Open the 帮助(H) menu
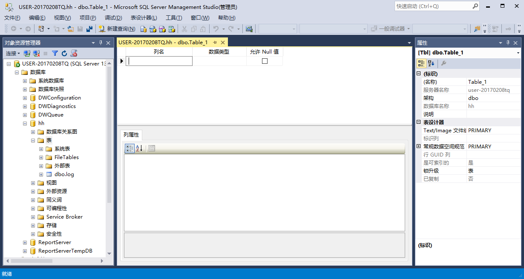This screenshot has height=279, width=524. tap(227, 17)
